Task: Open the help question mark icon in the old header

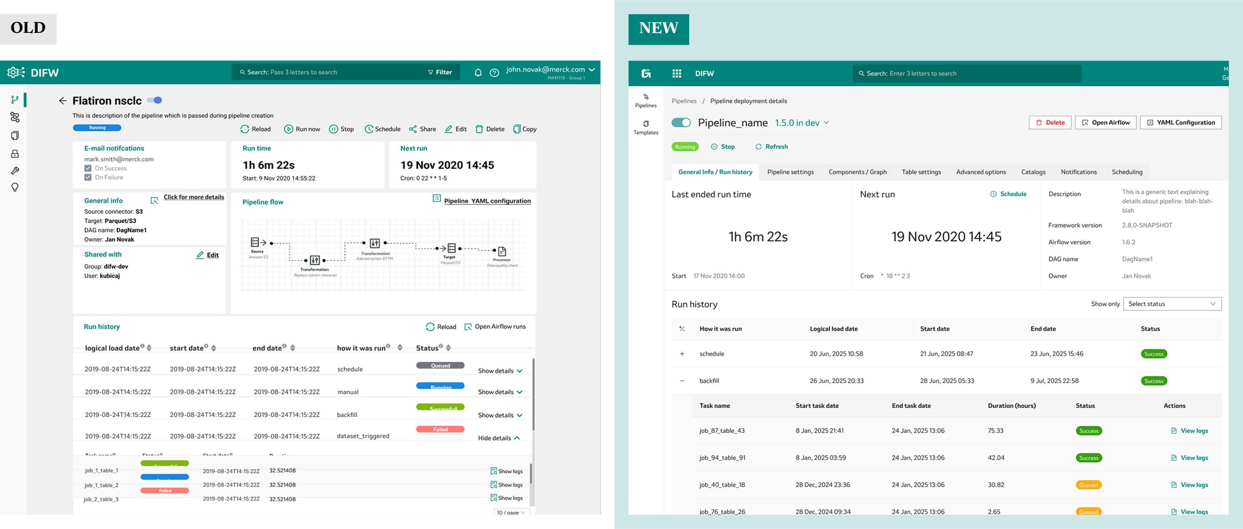Action: (x=494, y=73)
